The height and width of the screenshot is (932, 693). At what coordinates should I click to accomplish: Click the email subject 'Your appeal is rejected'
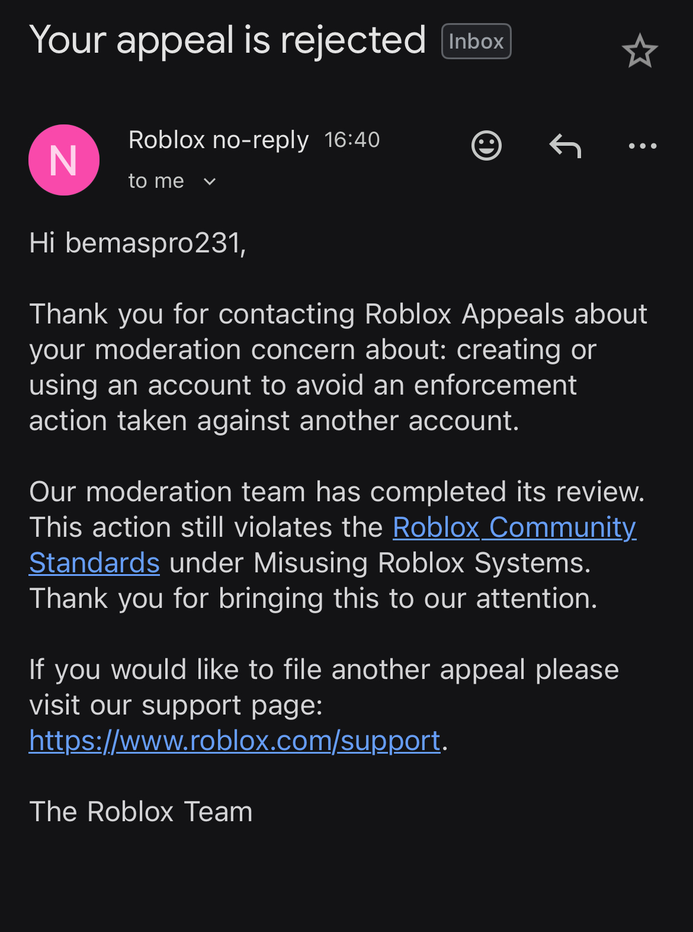tap(227, 40)
